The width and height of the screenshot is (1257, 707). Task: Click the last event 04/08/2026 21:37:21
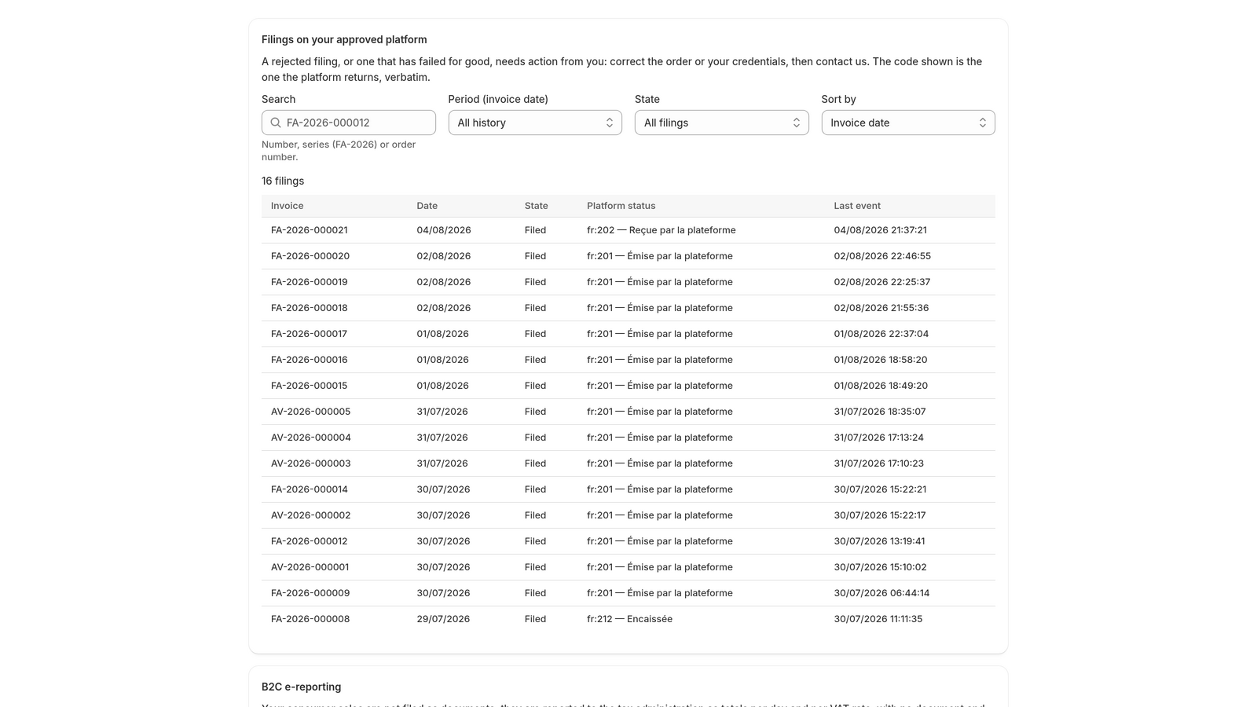pyautogui.click(x=881, y=230)
